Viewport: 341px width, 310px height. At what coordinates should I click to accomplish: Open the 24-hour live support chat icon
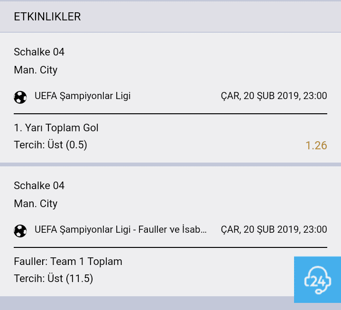coord(317,280)
